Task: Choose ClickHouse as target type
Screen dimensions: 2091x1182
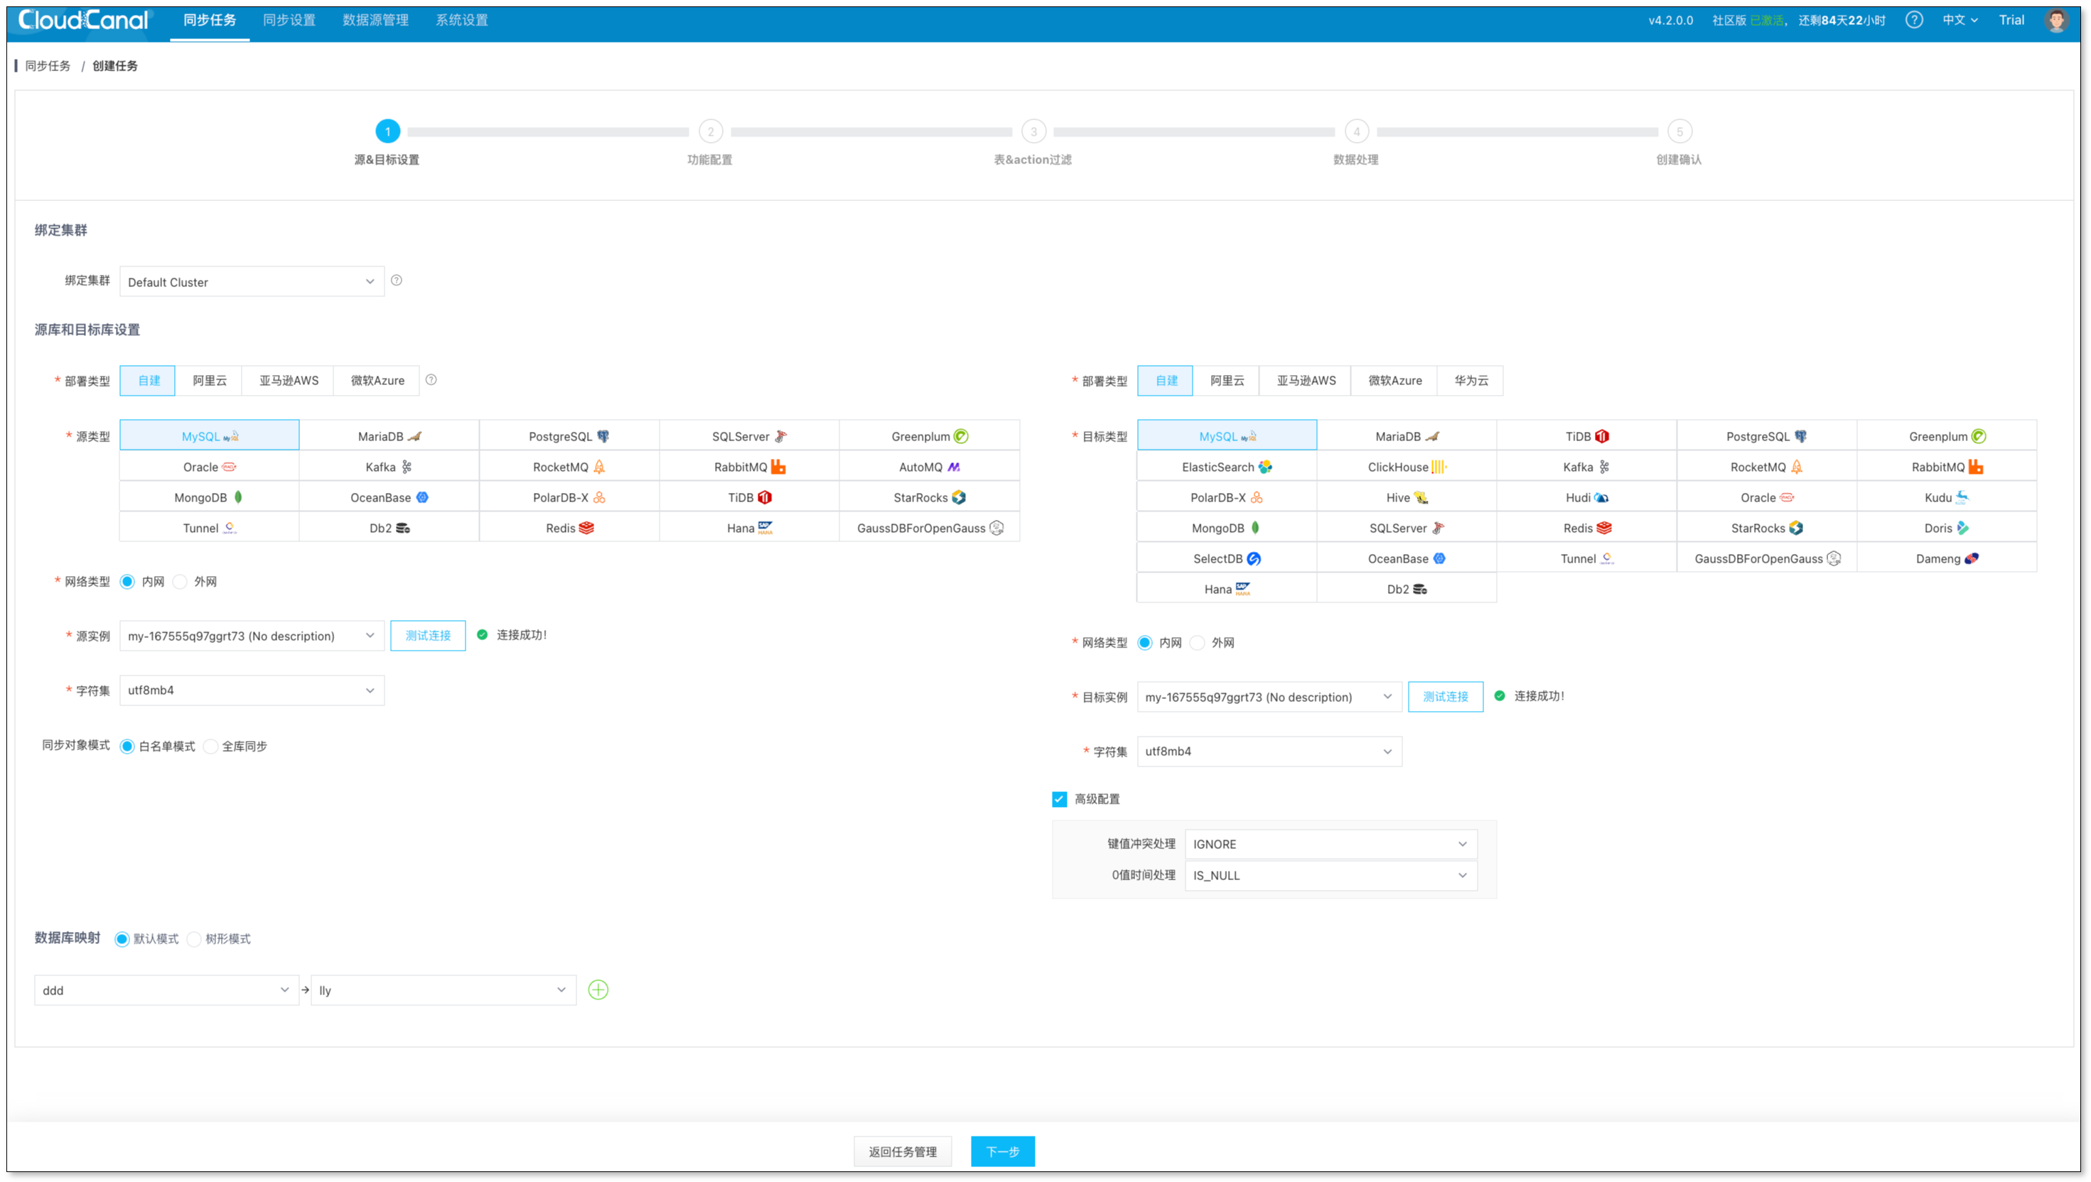Action: tap(1407, 467)
